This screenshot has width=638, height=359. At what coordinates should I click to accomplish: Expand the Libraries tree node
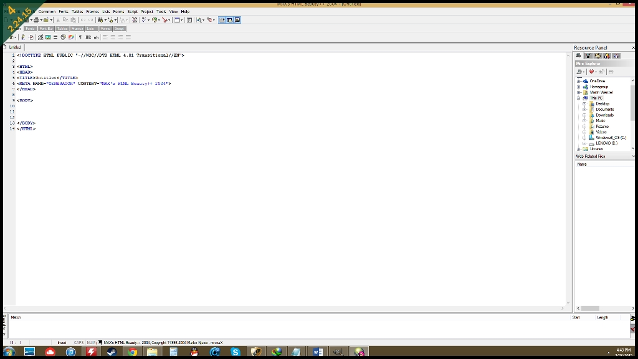tap(579, 149)
